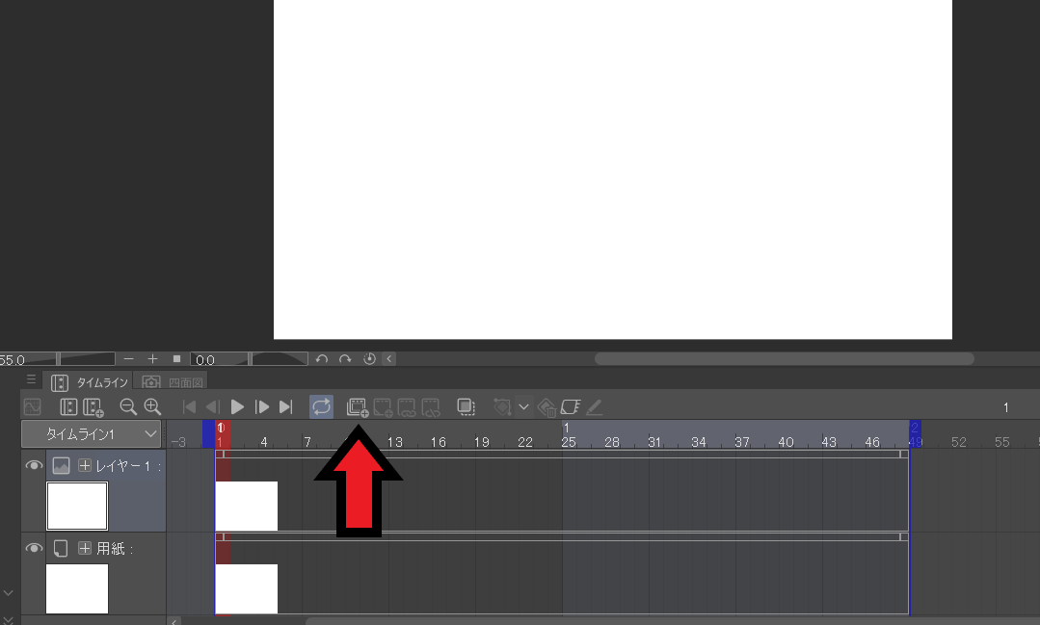Zoom out the timeline view

tap(127, 407)
